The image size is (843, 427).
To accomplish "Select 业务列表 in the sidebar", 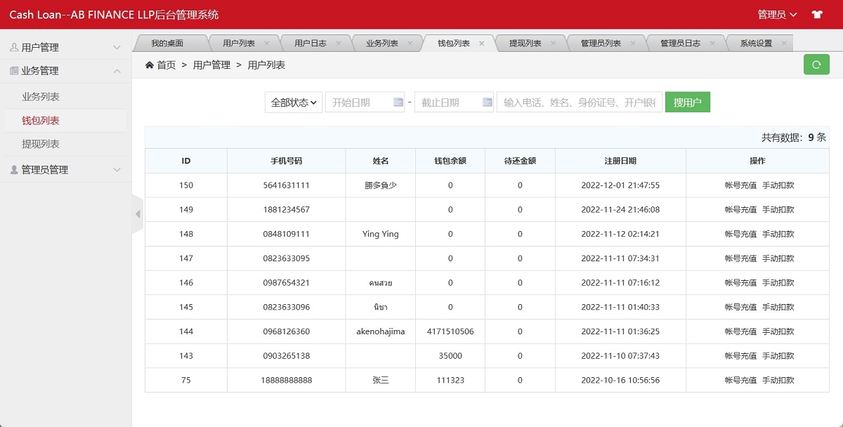I will tap(41, 97).
